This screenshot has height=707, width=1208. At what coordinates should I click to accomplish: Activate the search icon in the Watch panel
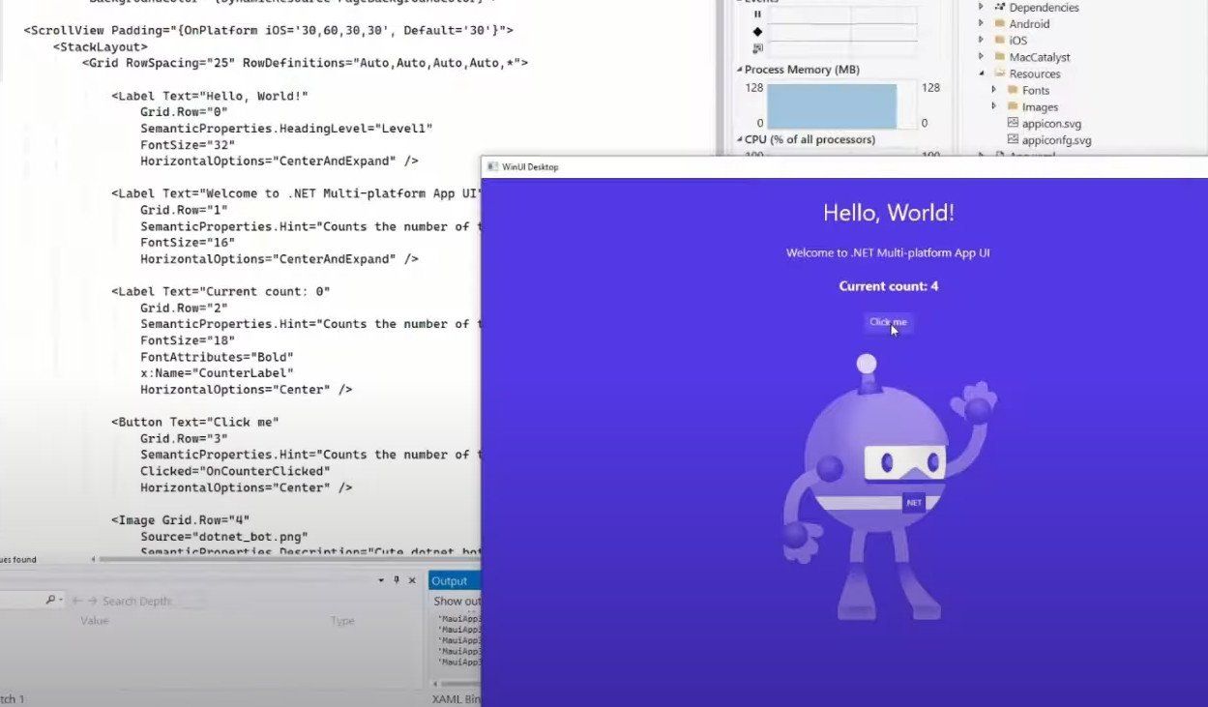(50, 600)
